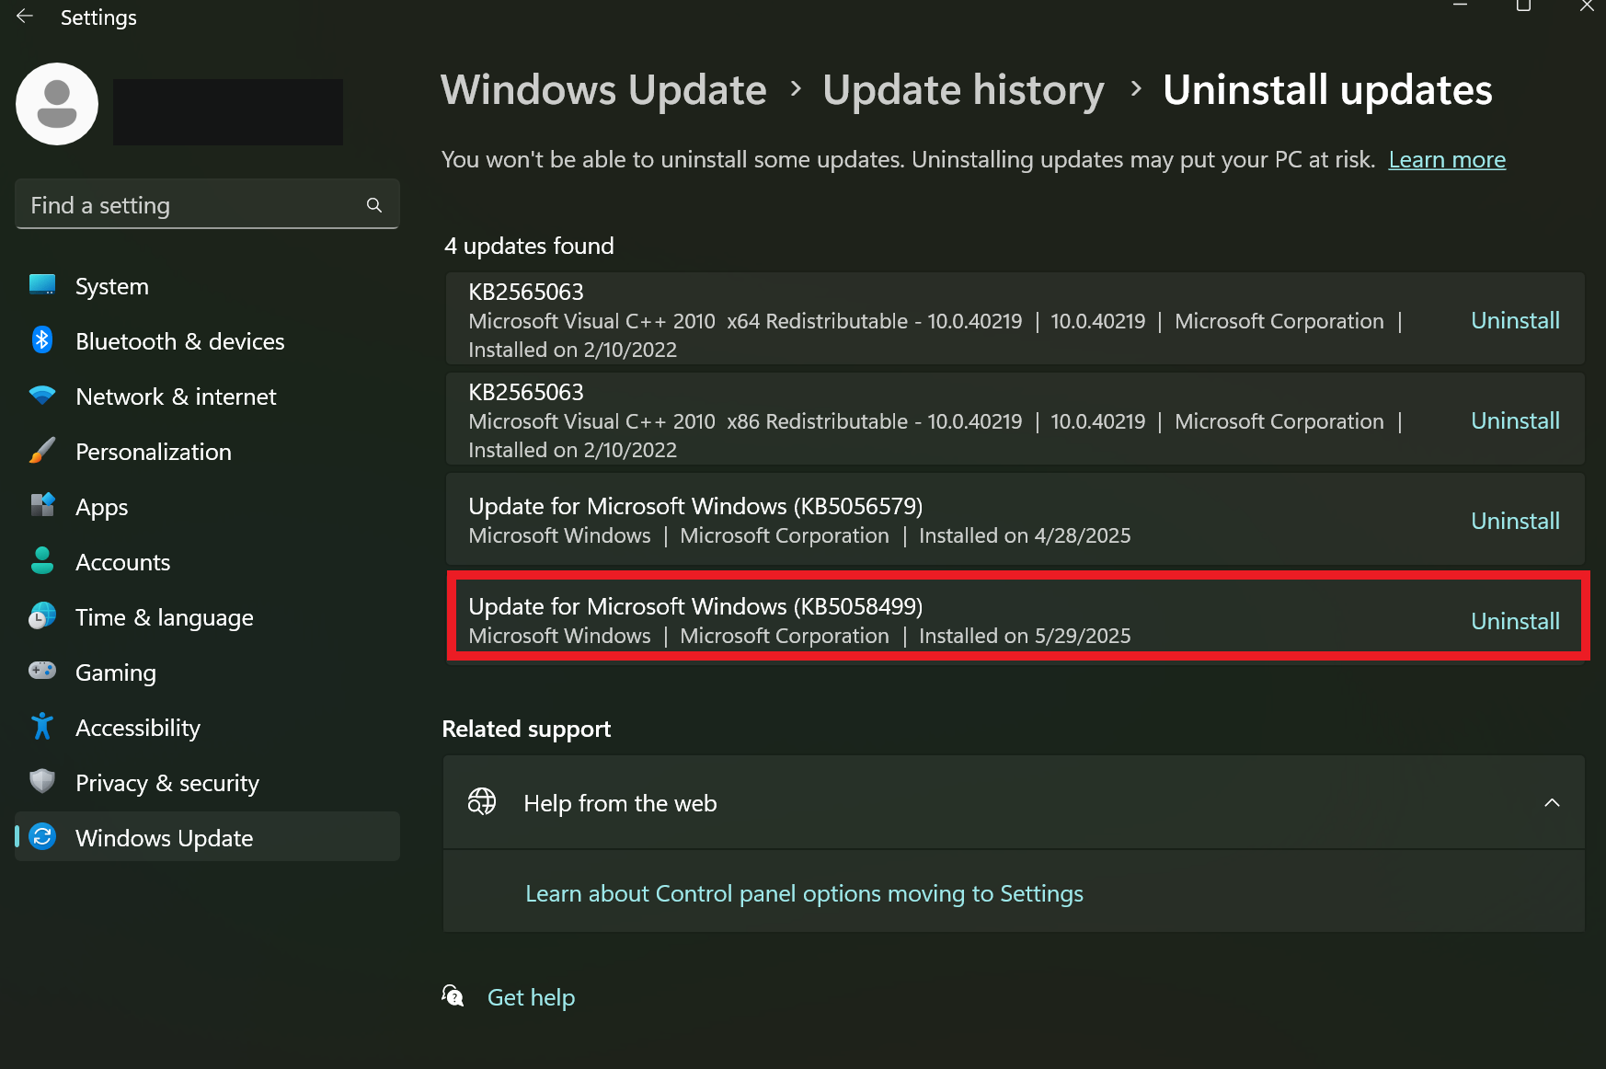Open the Apps settings page
The height and width of the screenshot is (1069, 1606).
(x=101, y=507)
